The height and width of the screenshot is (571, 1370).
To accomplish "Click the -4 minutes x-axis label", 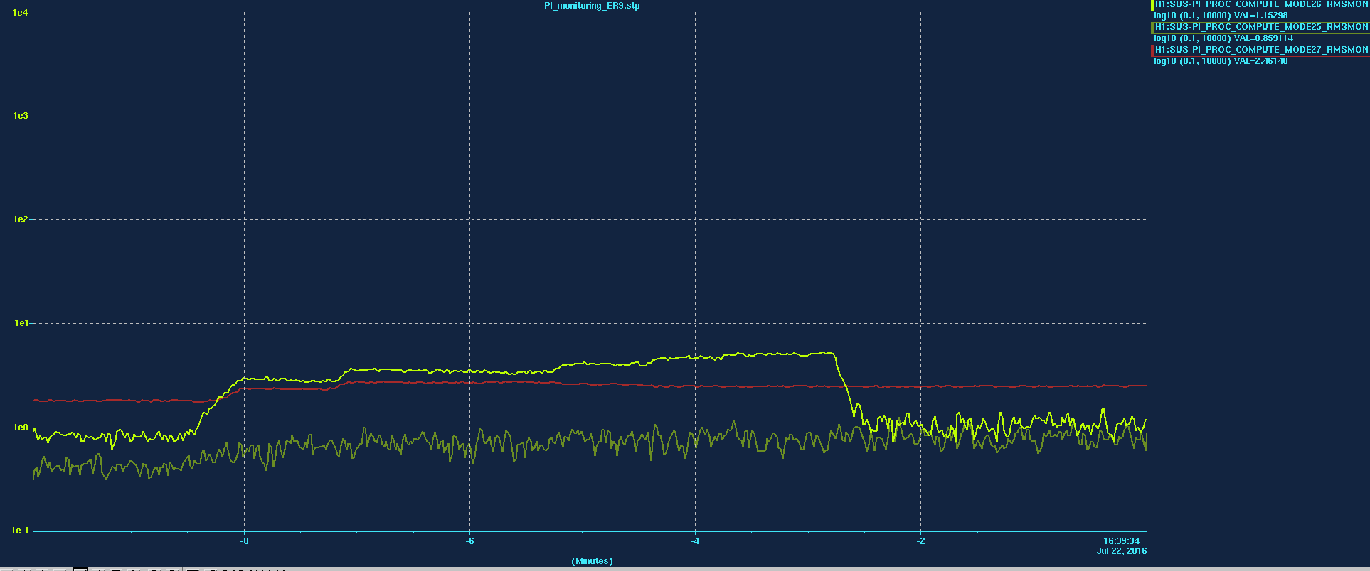I will tap(695, 541).
